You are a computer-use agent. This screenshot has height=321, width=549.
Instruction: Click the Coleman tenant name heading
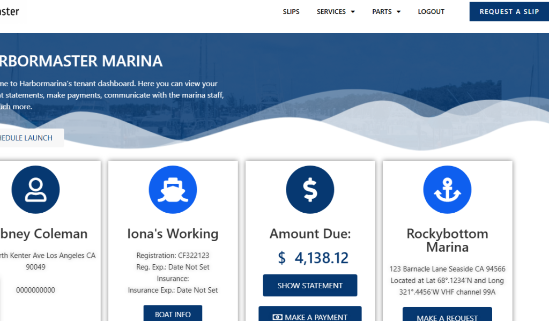point(44,234)
